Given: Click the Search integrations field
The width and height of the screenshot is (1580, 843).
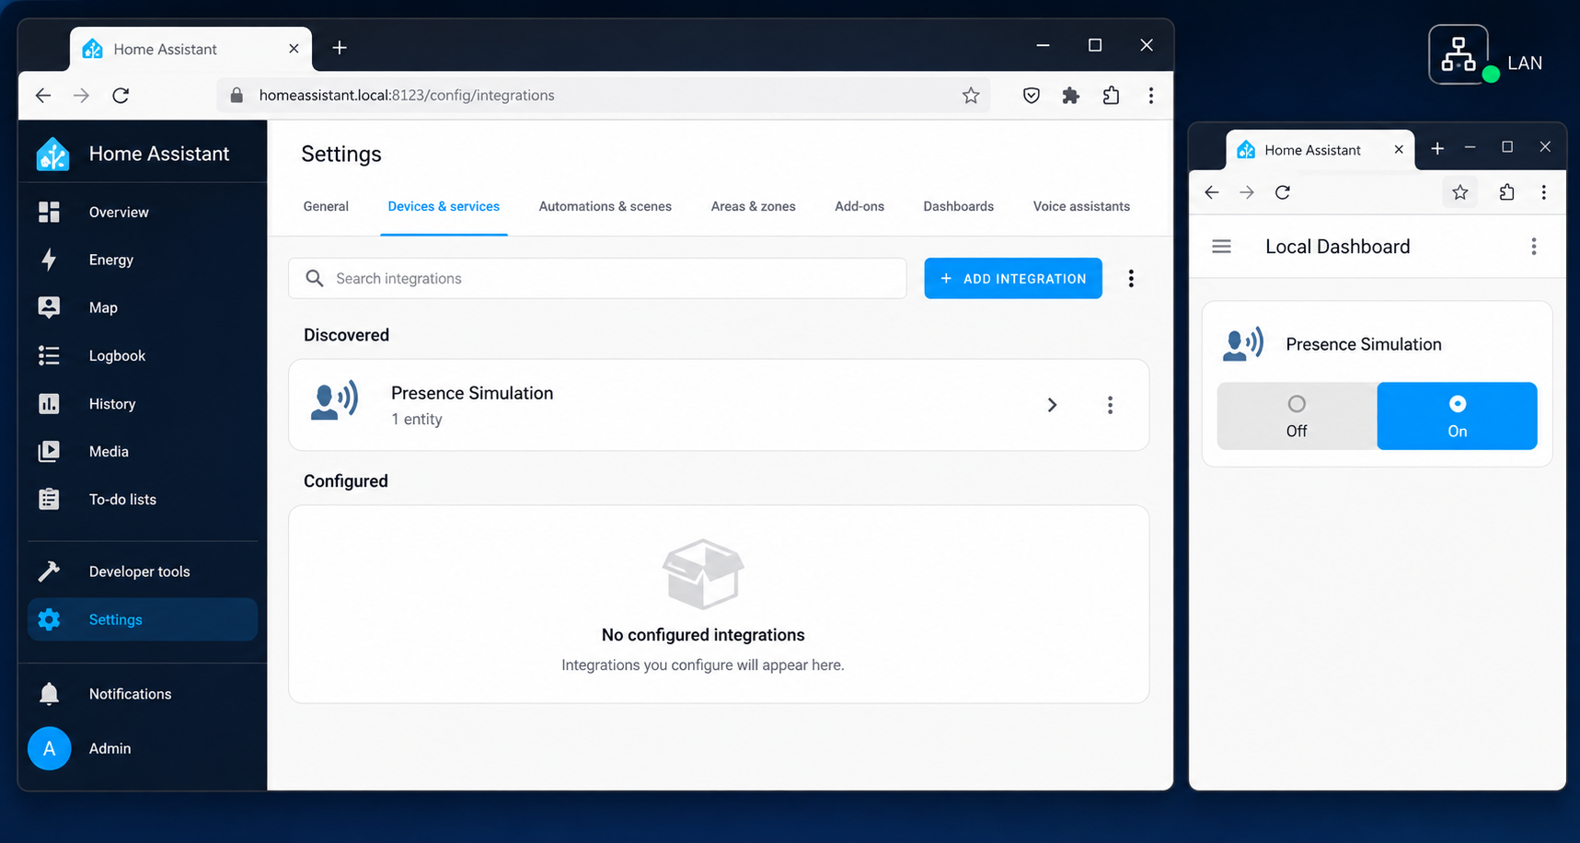Looking at the screenshot, I should pos(597,278).
